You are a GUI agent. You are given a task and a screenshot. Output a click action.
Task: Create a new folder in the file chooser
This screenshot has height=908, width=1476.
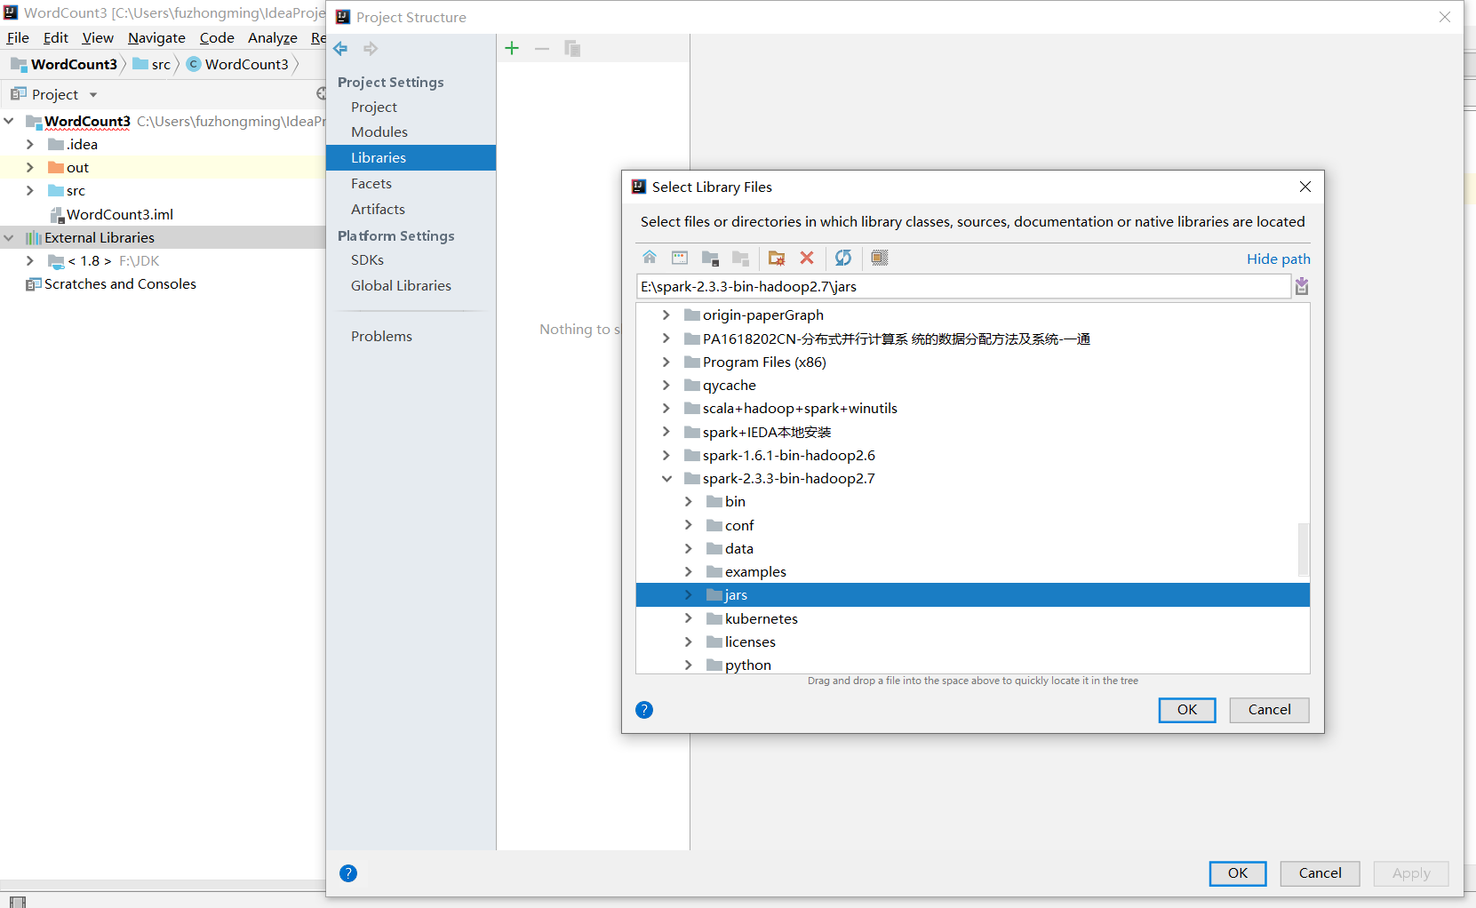click(x=776, y=258)
